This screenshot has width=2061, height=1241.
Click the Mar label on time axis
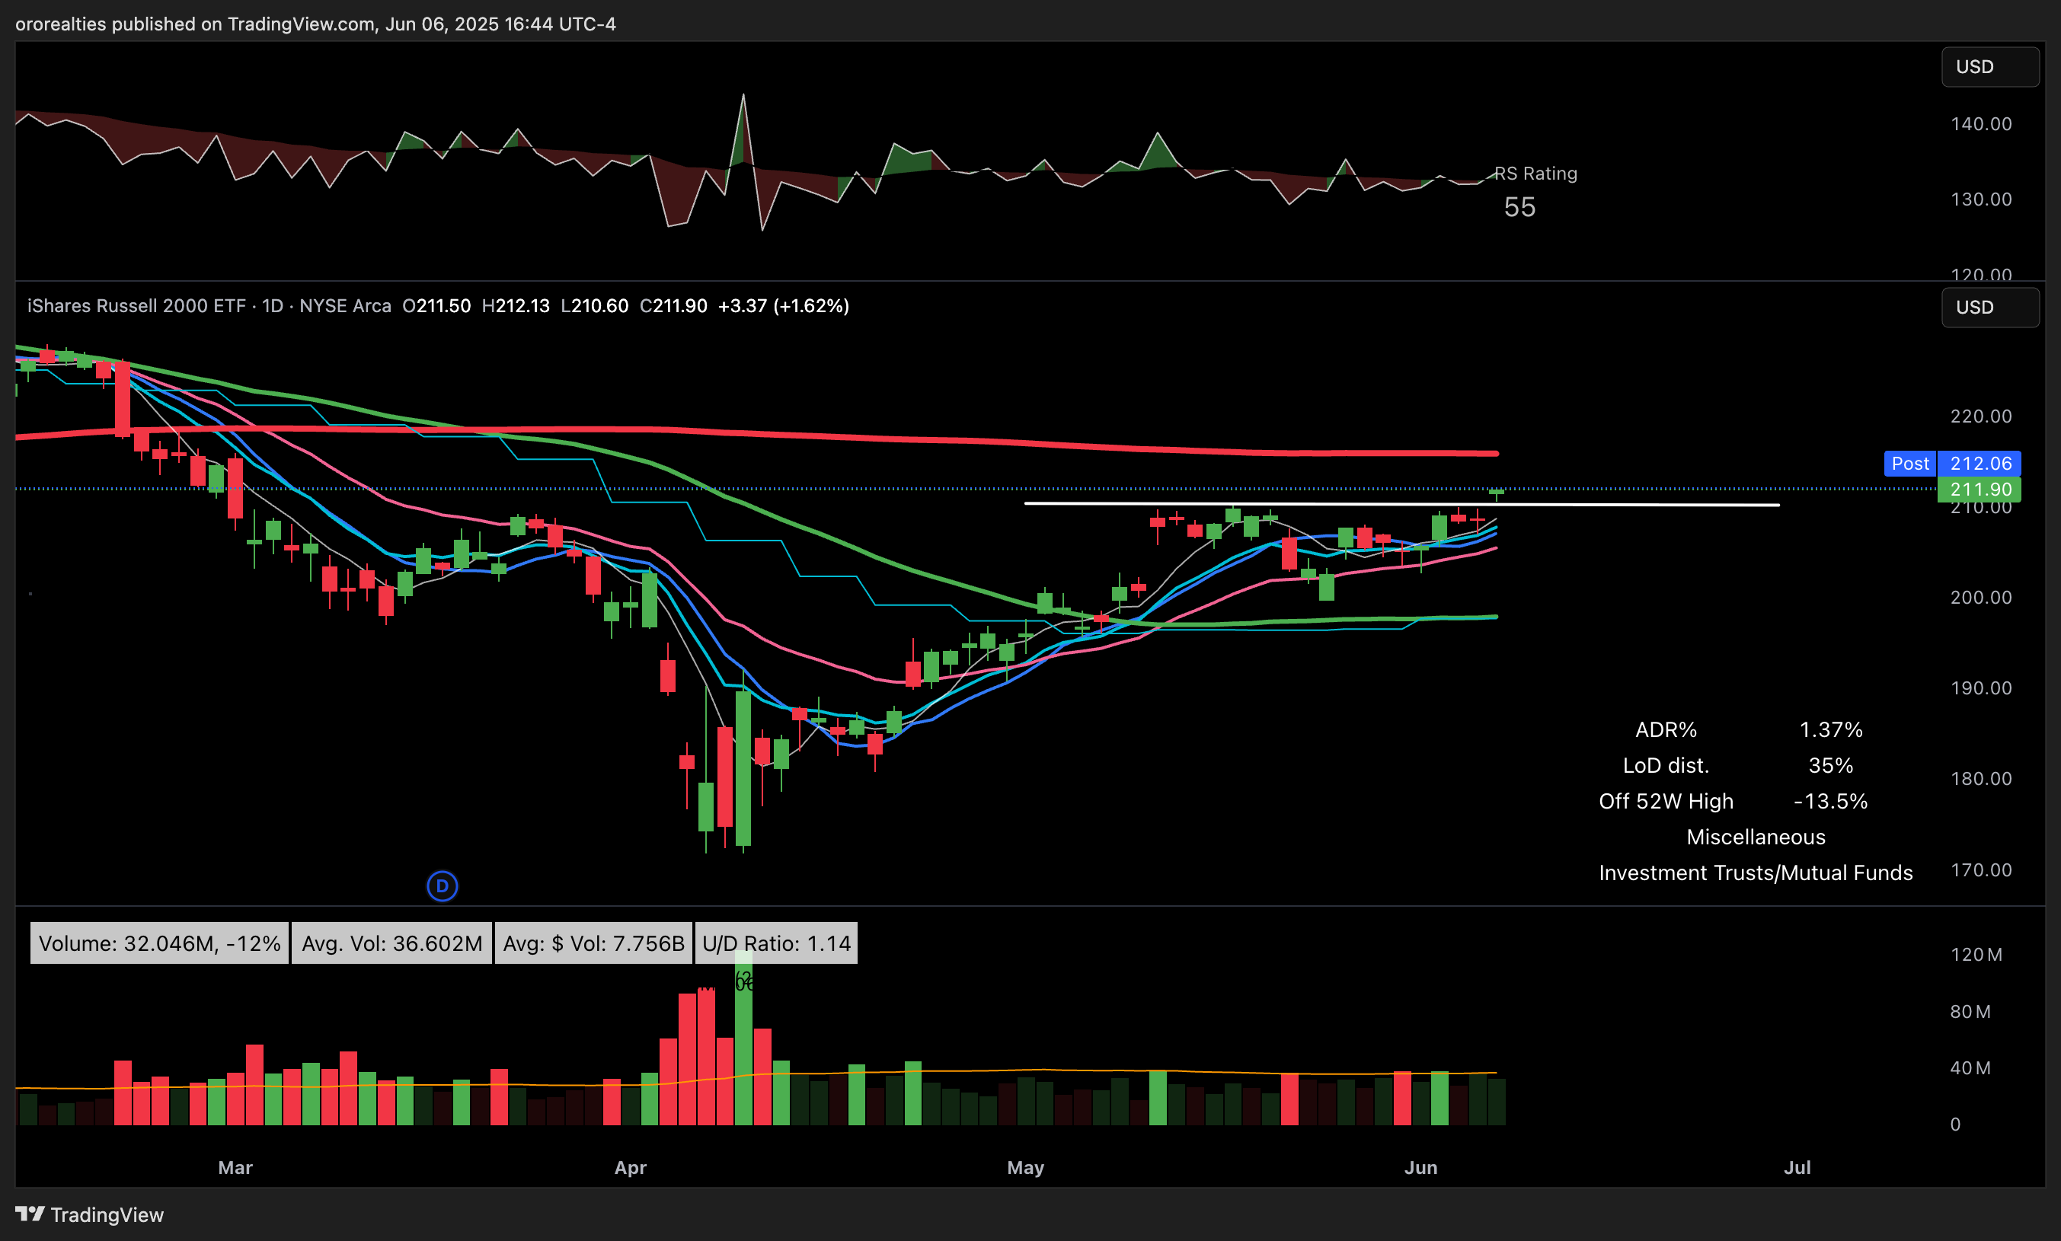(x=235, y=1167)
